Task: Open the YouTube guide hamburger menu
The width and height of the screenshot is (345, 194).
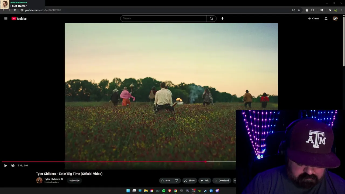Action: pyautogui.click(x=6, y=18)
